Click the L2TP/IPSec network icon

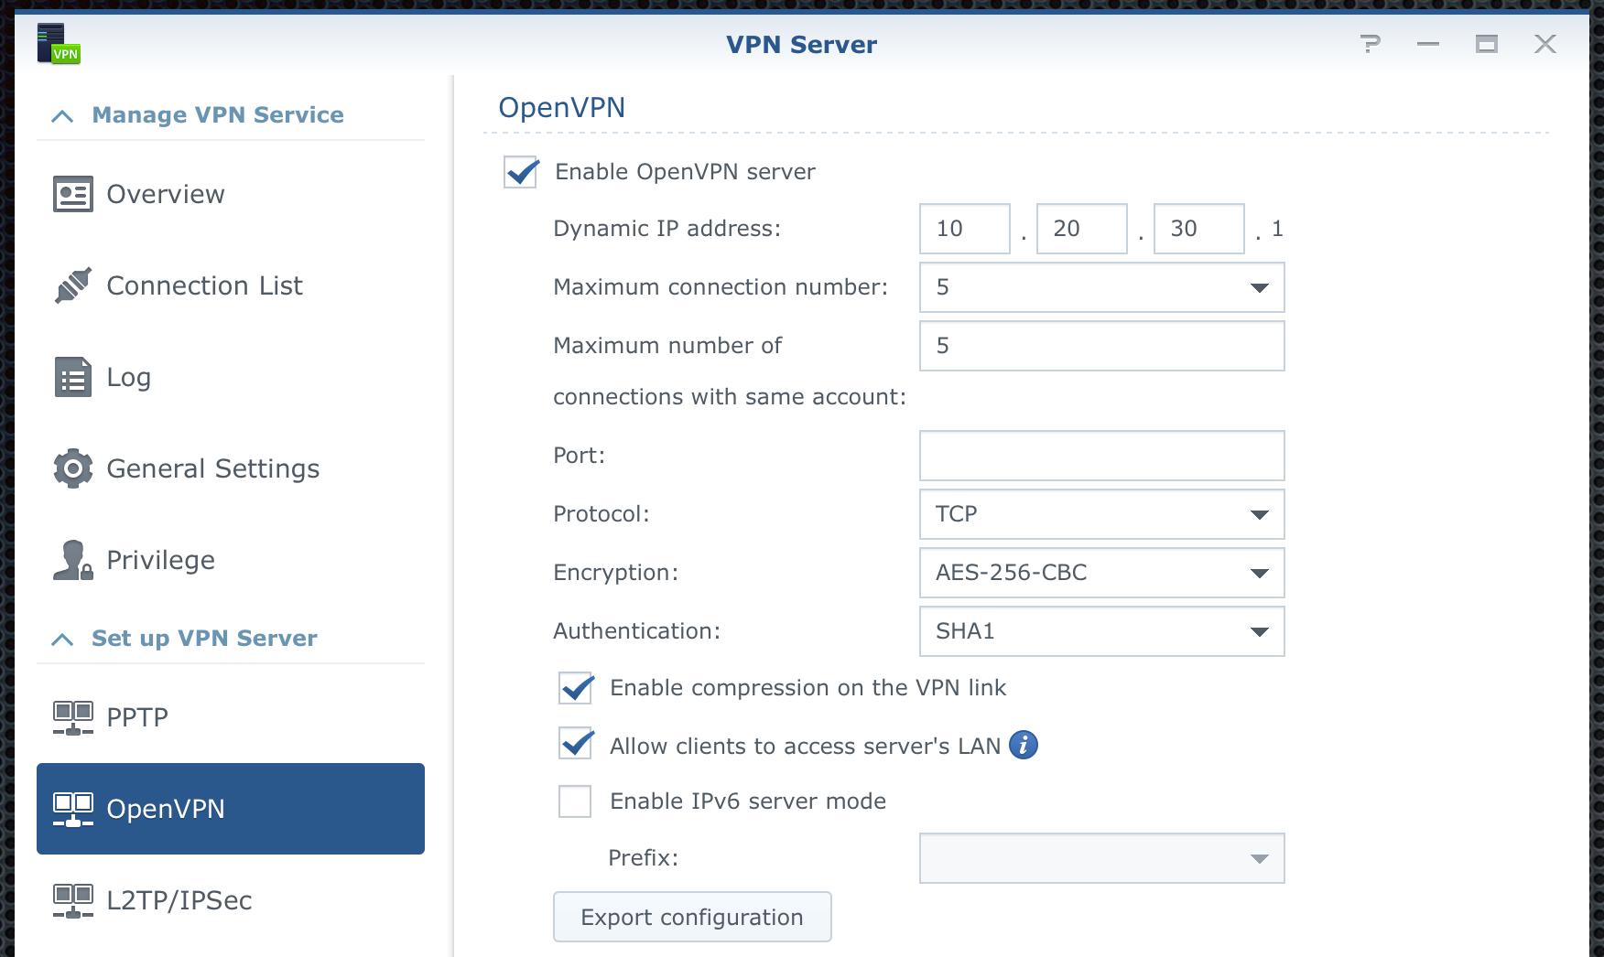[x=73, y=900]
